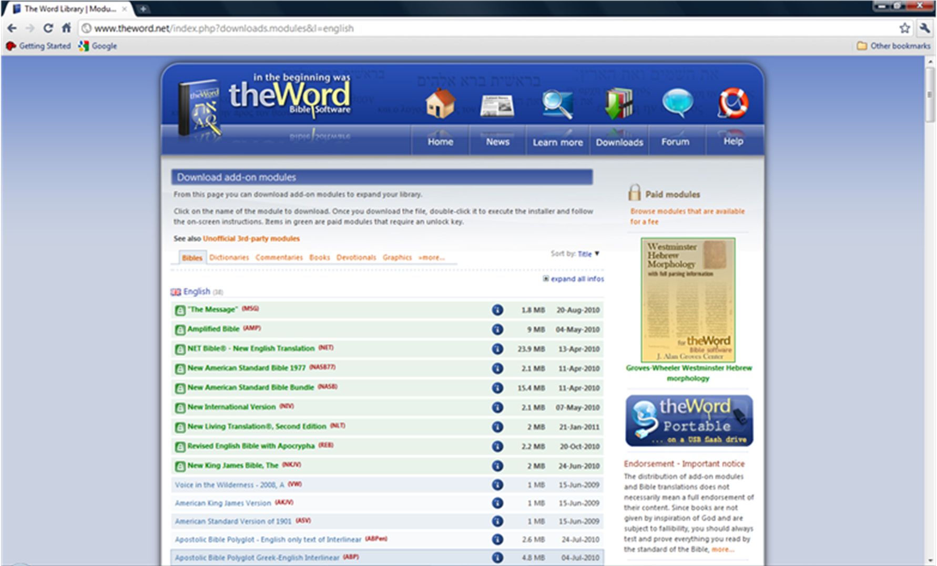This screenshot has height=566, width=937.
Task: Show info for Amplified Bible module
Action: click(497, 330)
